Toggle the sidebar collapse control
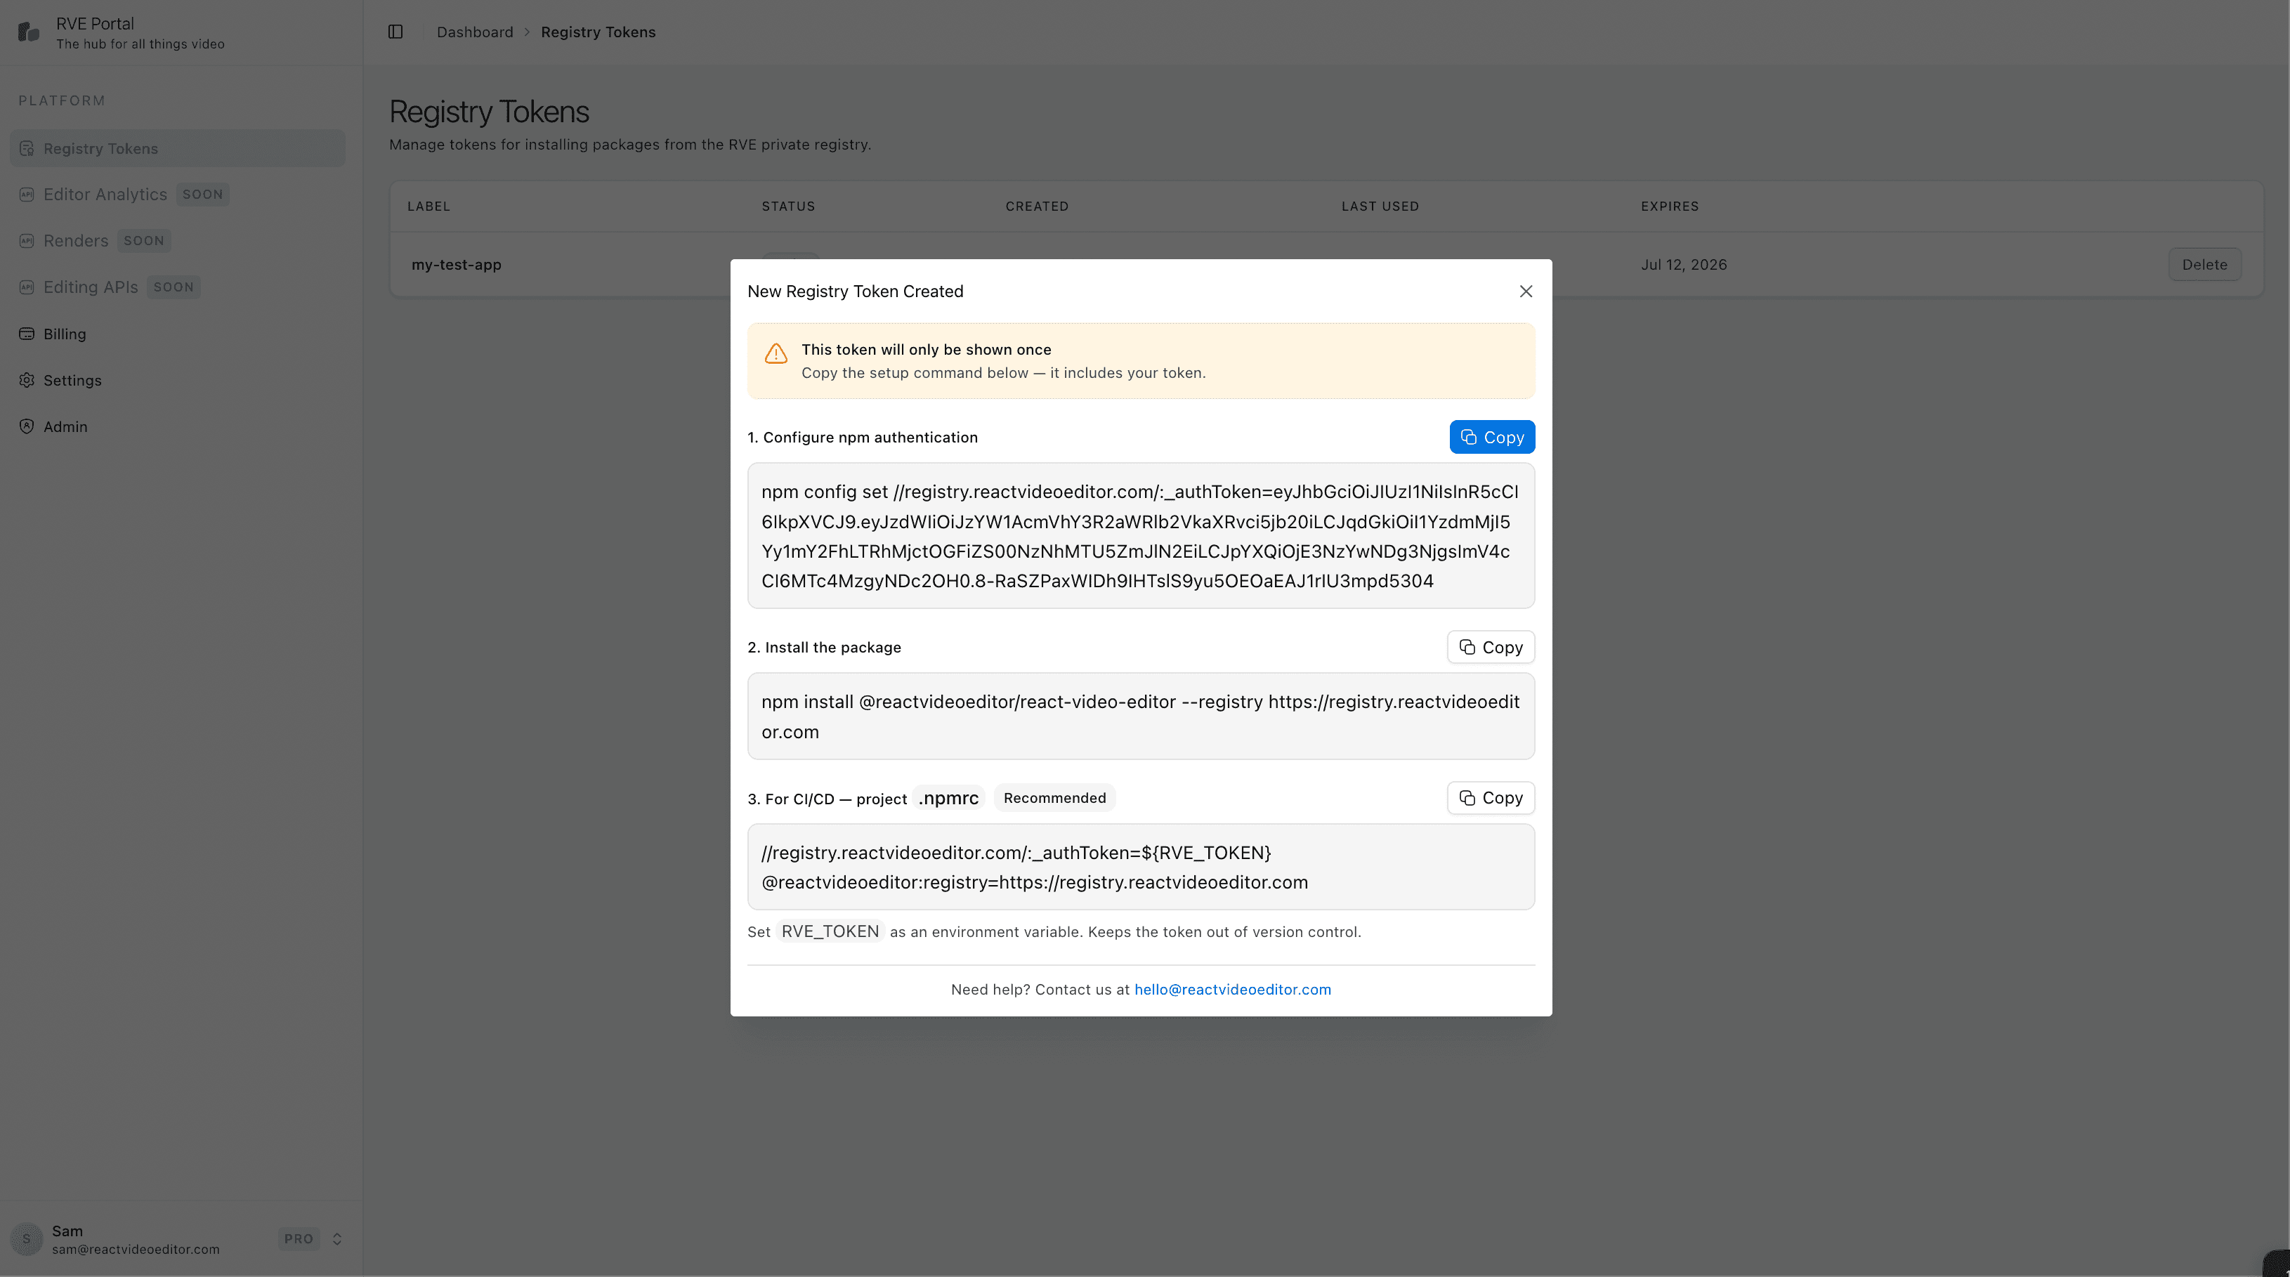Image resolution: width=2290 pixels, height=1277 pixels. click(x=395, y=31)
